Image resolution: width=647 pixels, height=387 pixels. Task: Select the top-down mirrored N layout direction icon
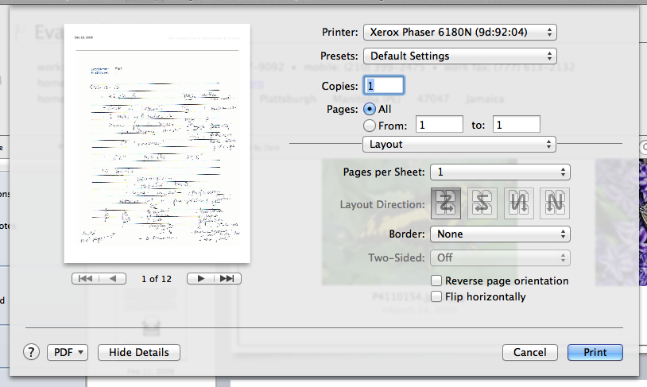tap(519, 203)
